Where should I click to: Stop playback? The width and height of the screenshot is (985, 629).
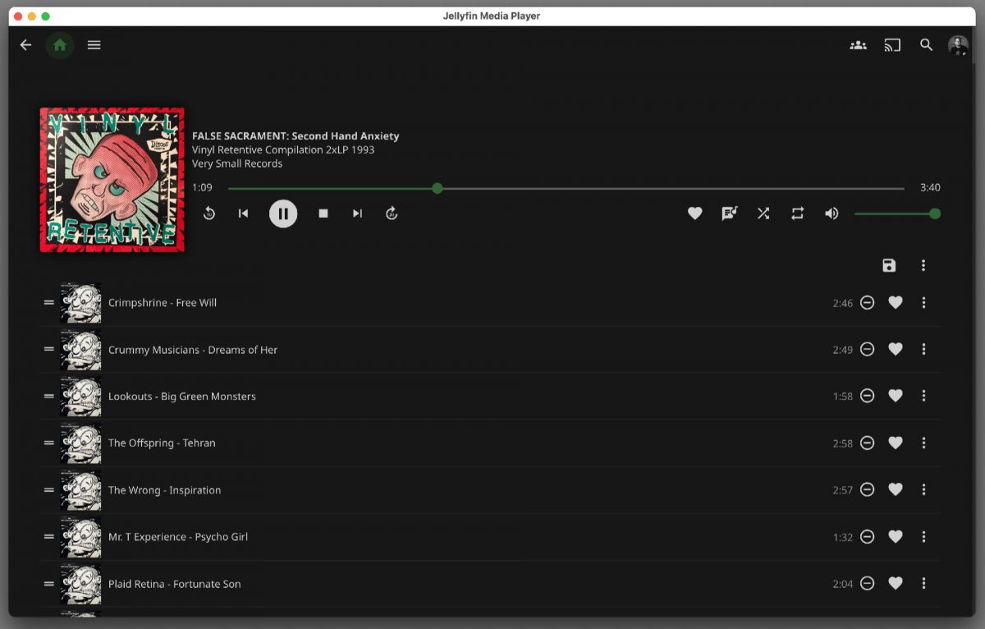pos(323,213)
